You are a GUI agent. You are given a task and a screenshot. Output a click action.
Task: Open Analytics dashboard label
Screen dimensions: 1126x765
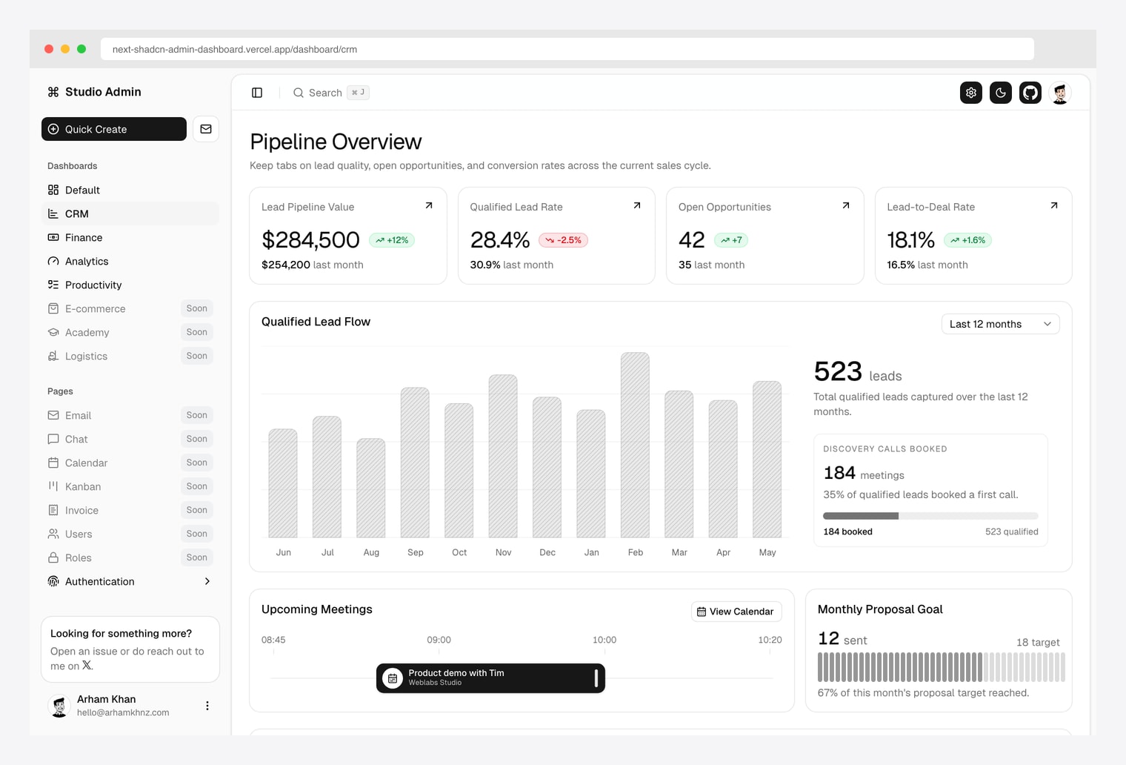tap(87, 261)
